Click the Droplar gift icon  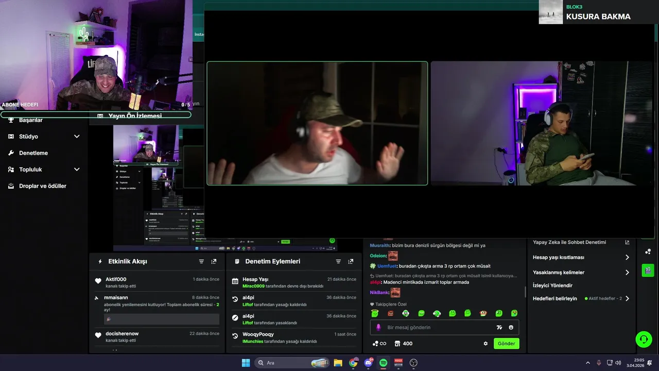click(11, 186)
